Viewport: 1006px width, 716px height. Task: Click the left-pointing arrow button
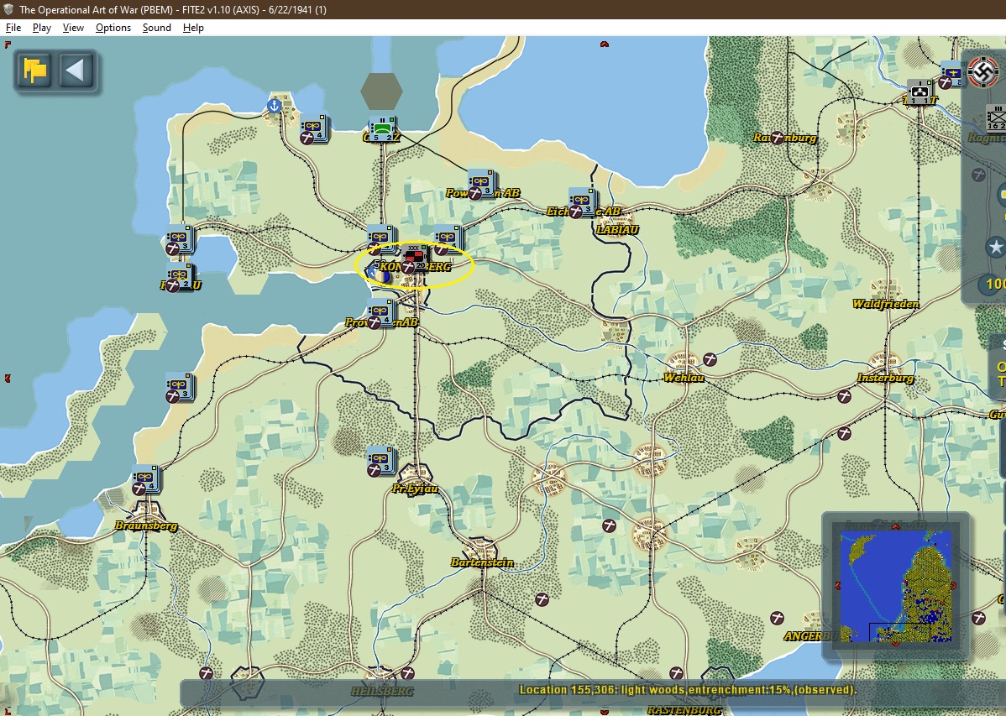point(76,70)
